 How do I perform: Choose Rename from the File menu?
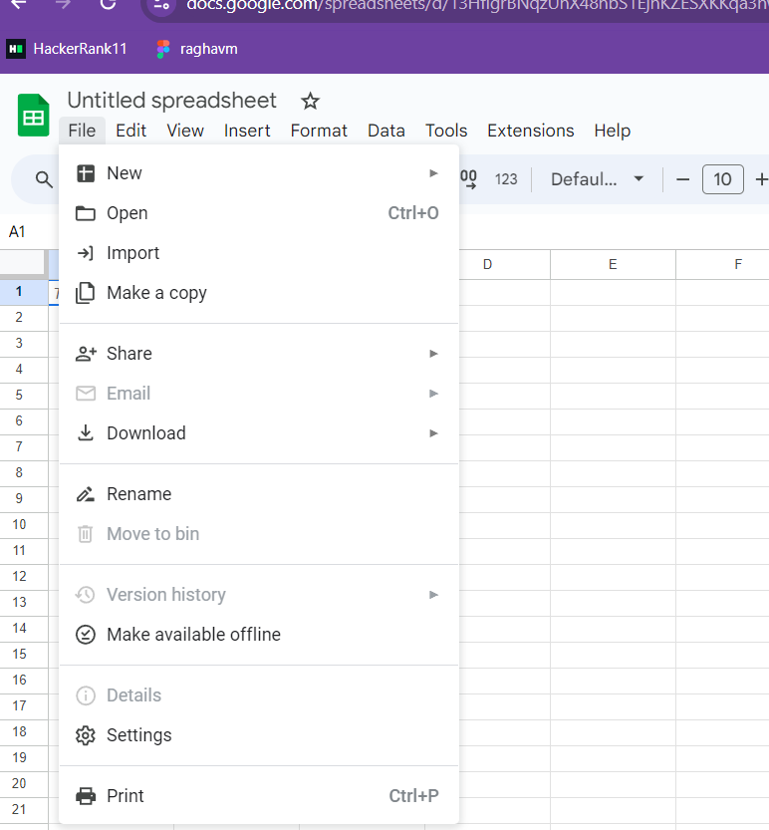point(259,493)
